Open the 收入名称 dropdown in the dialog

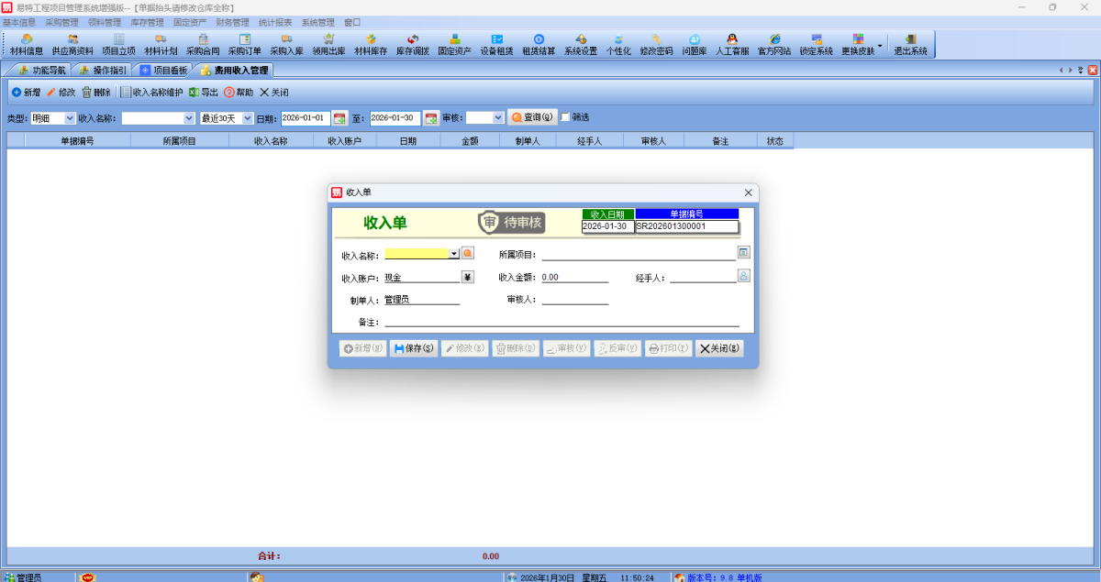pos(453,255)
